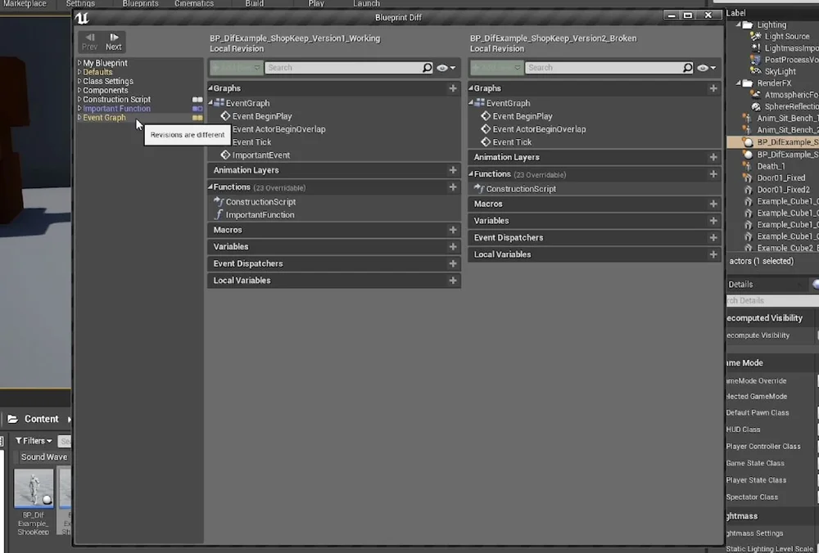The height and width of the screenshot is (553, 819).
Task: Open the Blueprints menu
Action: (139, 3)
